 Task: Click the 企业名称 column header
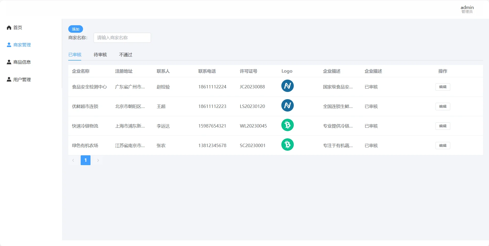pos(81,71)
